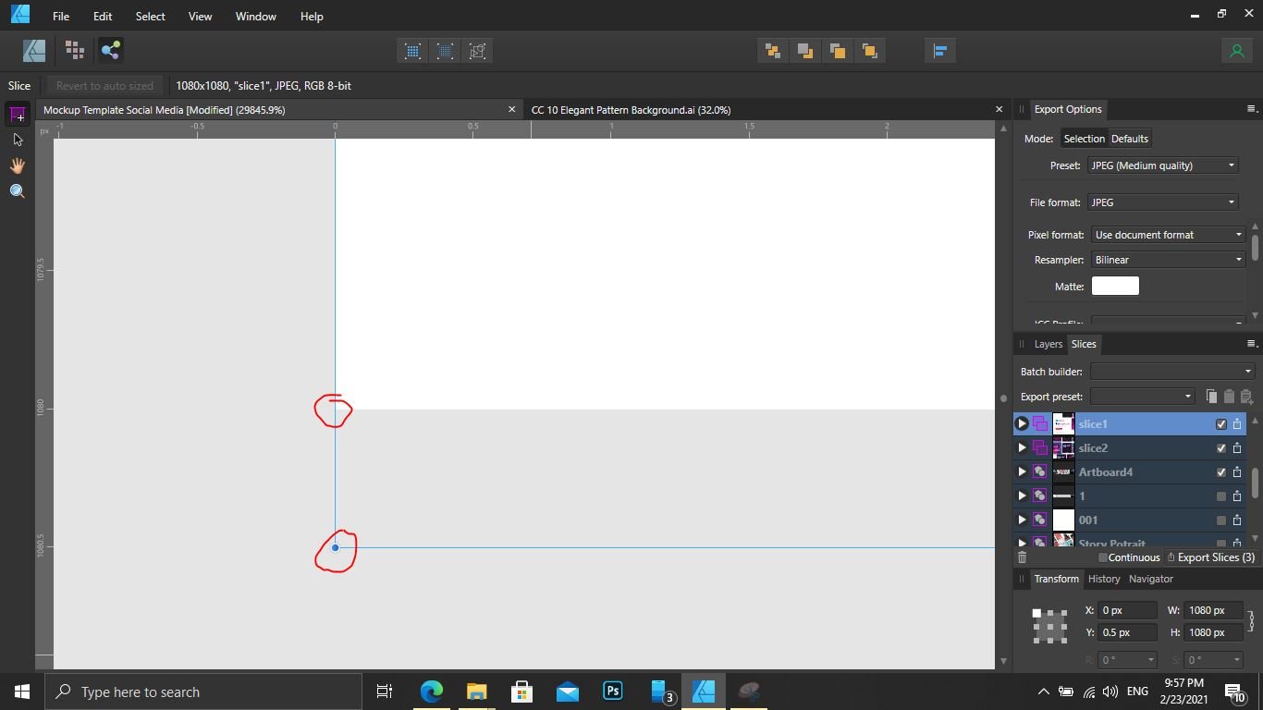The height and width of the screenshot is (710, 1263).
Task: Click Back One arrange icon
Action: pyautogui.click(x=804, y=51)
